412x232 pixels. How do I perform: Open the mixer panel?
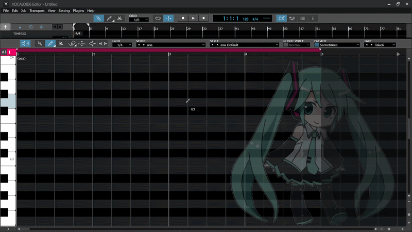coord(292,18)
